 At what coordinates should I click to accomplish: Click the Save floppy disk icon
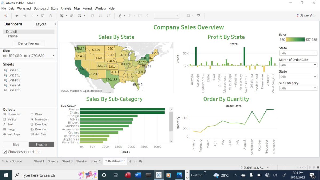[43, 16]
